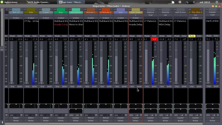The width and height of the screenshot is (222, 125).
Task: Open the Aplicaciones menu
Action: click(9, 2)
